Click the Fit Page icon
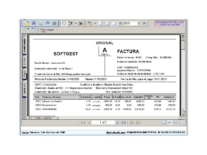The width and height of the screenshot is (207, 155). coord(107,23)
